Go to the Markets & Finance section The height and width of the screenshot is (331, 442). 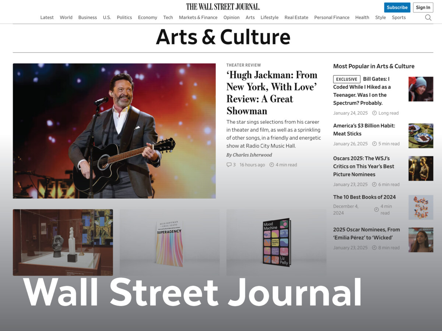point(198,17)
